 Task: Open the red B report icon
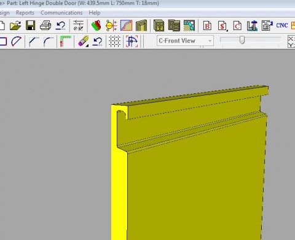pyautogui.click(x=207, y=26)
